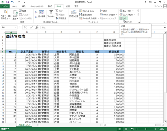Image resolution: width=167 pixels, height=131 pixels.
Task: Open the Name Box dropdown arrow
Action: [16, 27]
